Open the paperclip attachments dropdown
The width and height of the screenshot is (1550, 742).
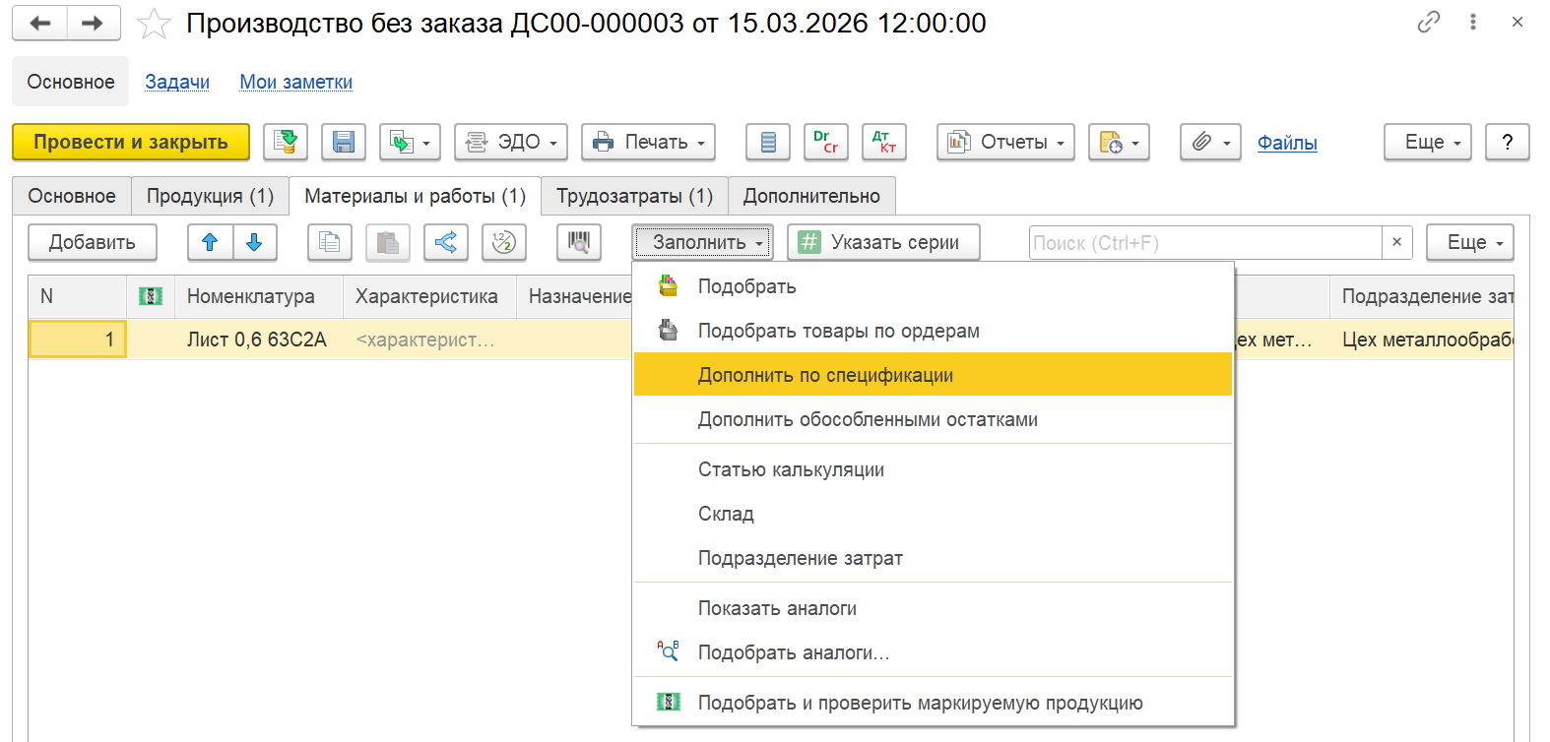[1210, 142]
